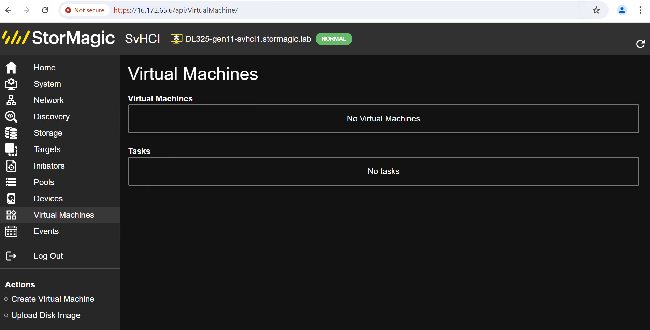Click the Events calendar icon
Screen dimensions: 650x330
point(11,231)
